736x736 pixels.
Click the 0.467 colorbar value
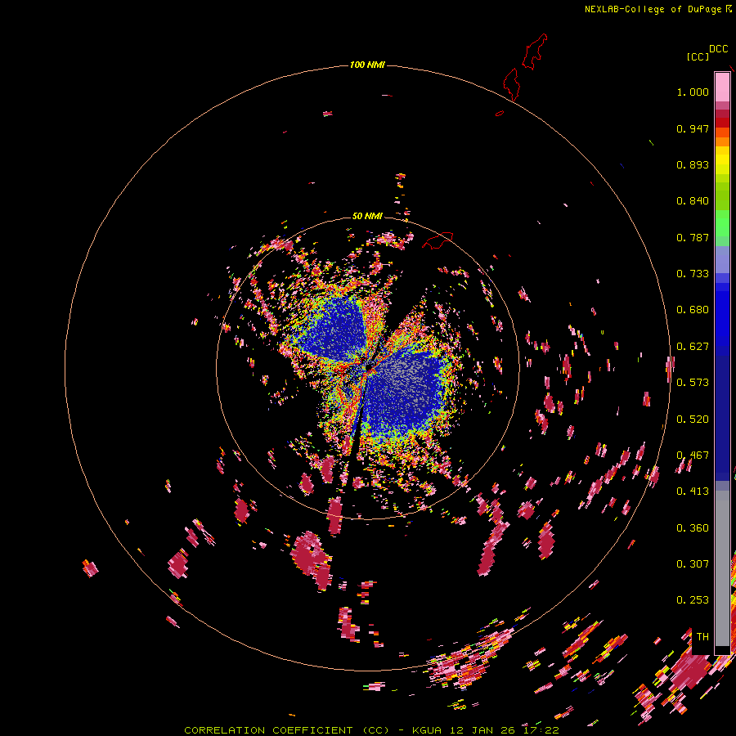pyautogui.click(x=693, y=456)
